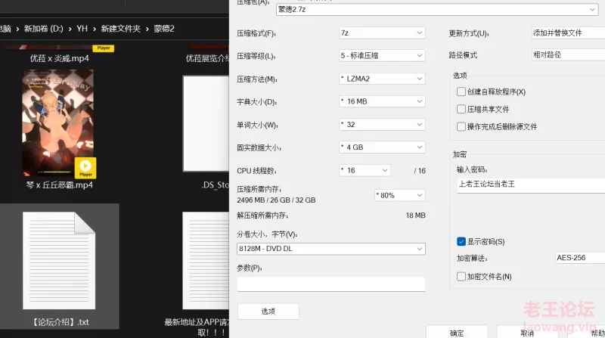
Task: Enable 创建自释放程序(X) checkbox
Action: click(461, 91)
